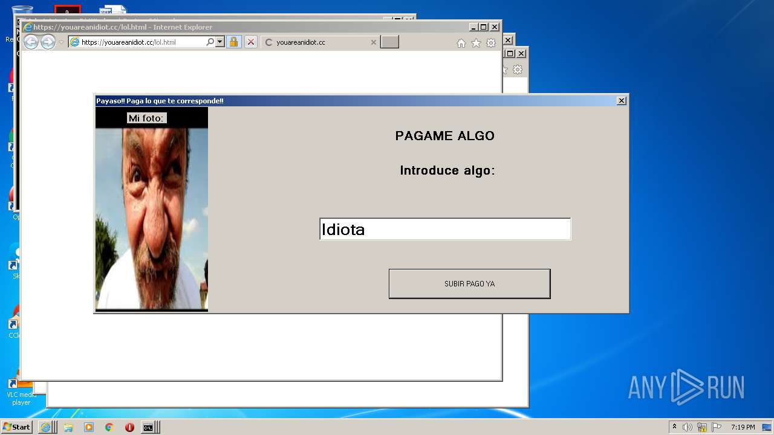Stop loading with the red X button
This screenshot has height=435, width=774.
pyautogui.click(x=251, y=42)
